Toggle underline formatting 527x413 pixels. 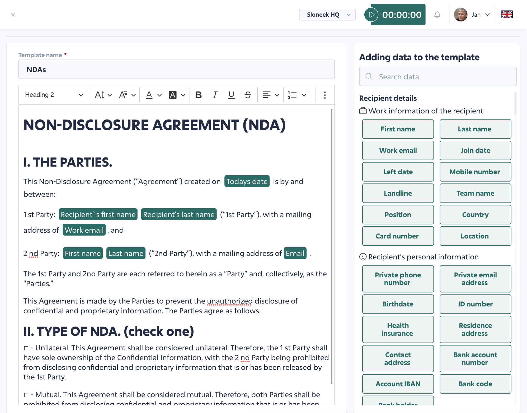(231, 95)
